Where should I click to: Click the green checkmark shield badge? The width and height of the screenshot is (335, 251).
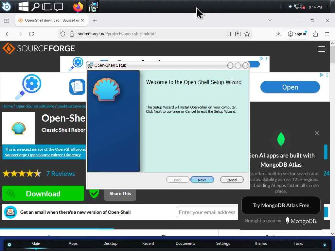point(94,193)
